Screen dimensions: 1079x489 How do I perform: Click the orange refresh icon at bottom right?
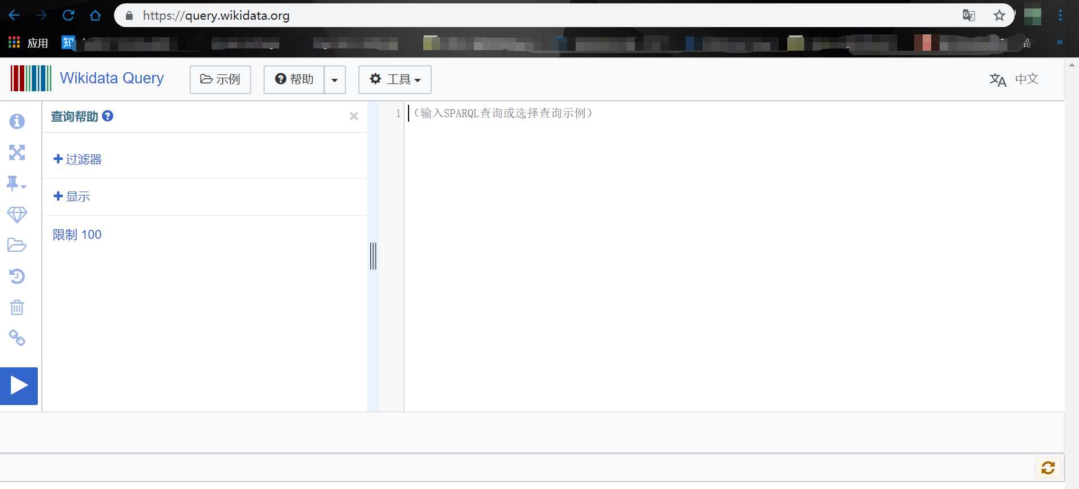[x=1048, y=468]
